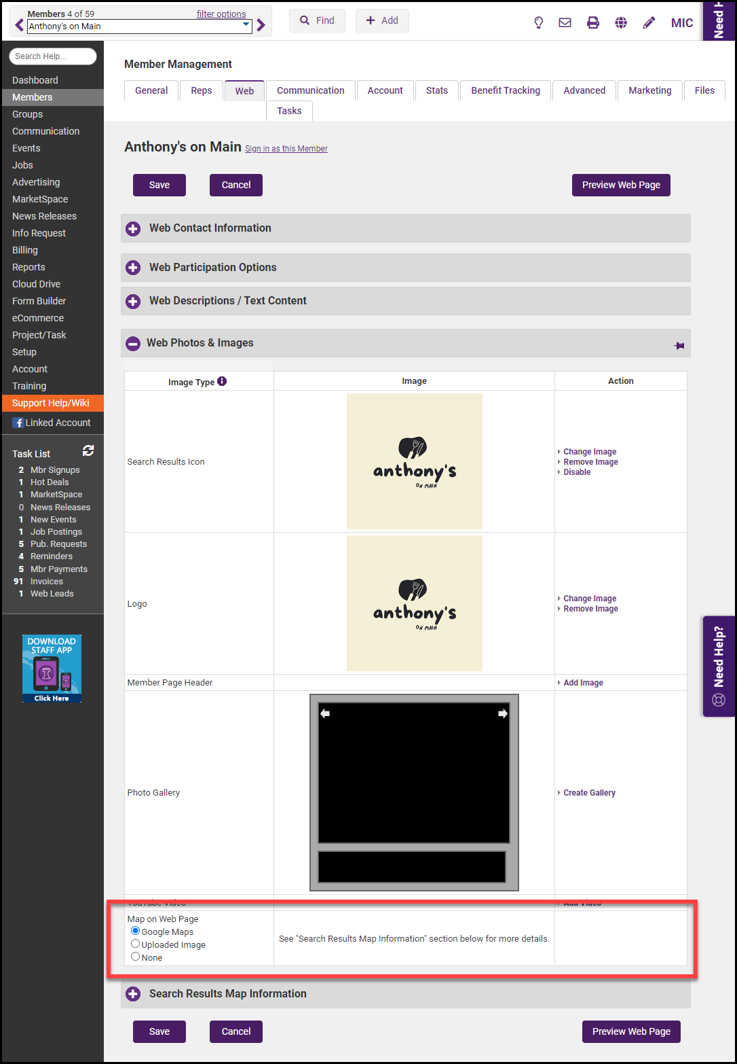Click the globe icon in header
Screen dimensions: 737x1064
[x=621, y=22]
